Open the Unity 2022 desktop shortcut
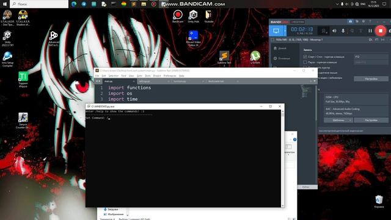391x220 pixels. [7, 38]
